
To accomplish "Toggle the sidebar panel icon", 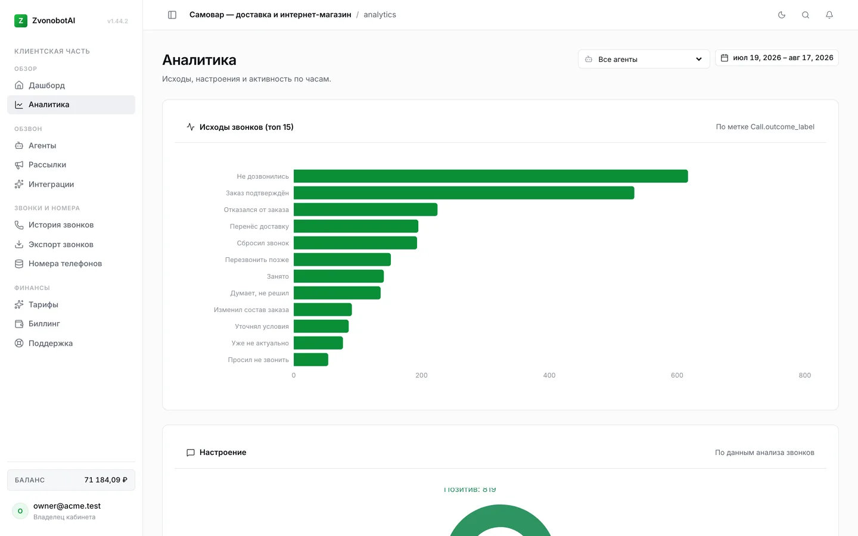I will coord(172,15).
